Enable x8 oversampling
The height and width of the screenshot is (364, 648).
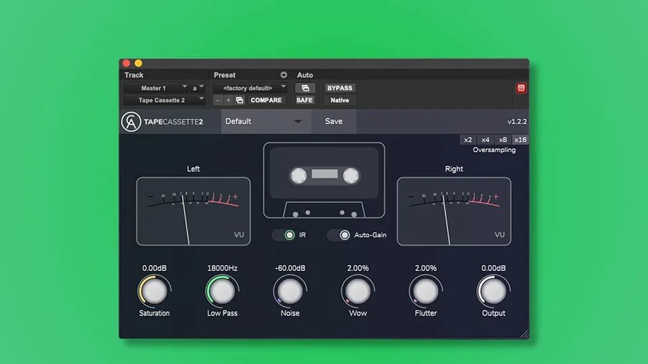(502, 140)
